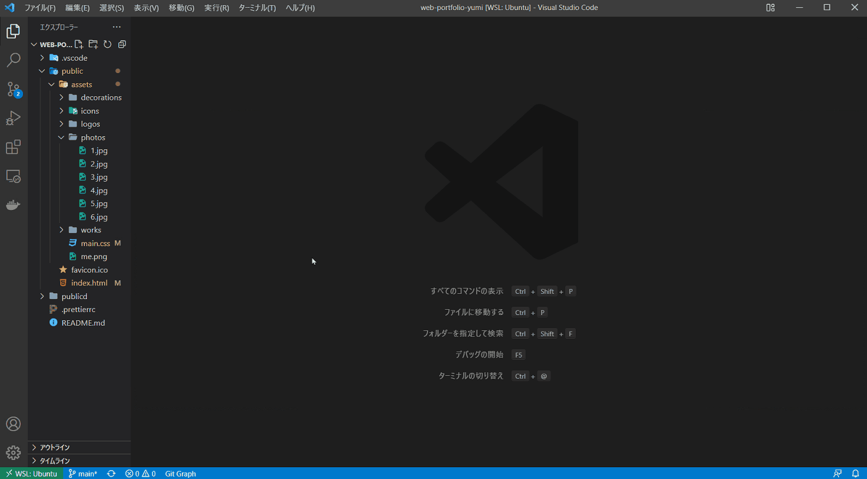Expand the works folder

pos(79,230)
